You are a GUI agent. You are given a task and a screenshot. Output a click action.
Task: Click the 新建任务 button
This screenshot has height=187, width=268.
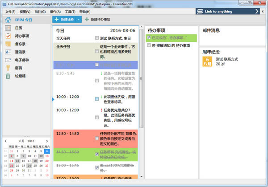65,20
